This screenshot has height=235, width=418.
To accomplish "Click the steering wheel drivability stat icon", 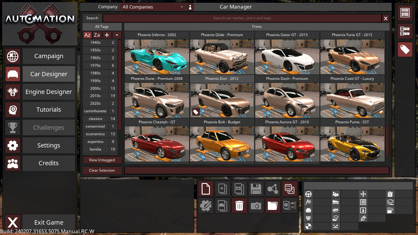I will [x=308, y=194].
